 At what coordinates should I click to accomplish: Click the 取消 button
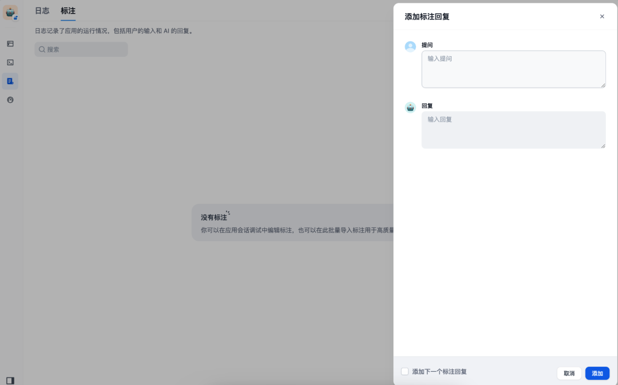click(x=569, y=373)
